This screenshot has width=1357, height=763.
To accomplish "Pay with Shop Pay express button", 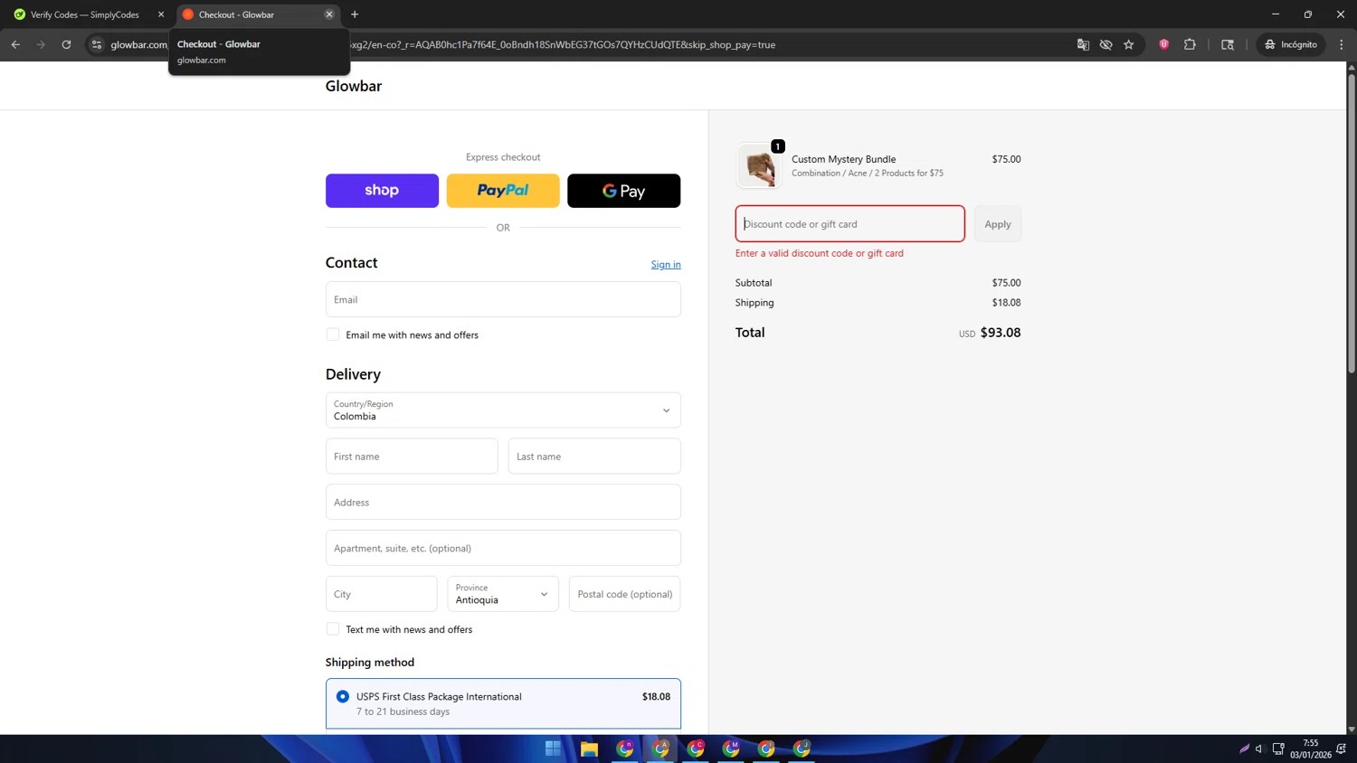I will tap(382, 191).
